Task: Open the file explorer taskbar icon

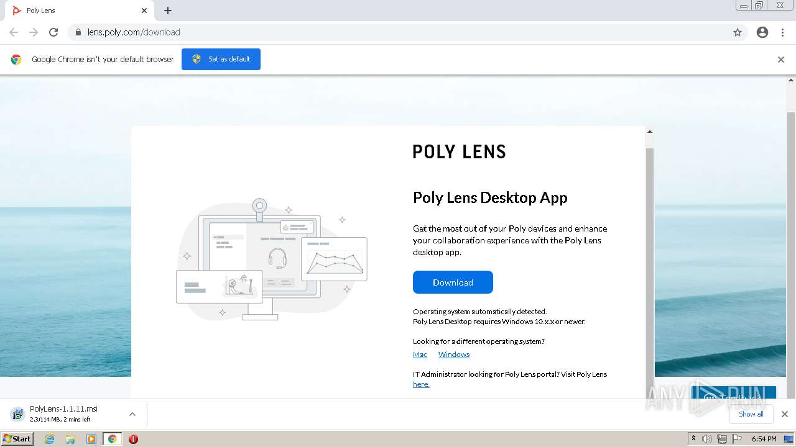Action: 70,439
